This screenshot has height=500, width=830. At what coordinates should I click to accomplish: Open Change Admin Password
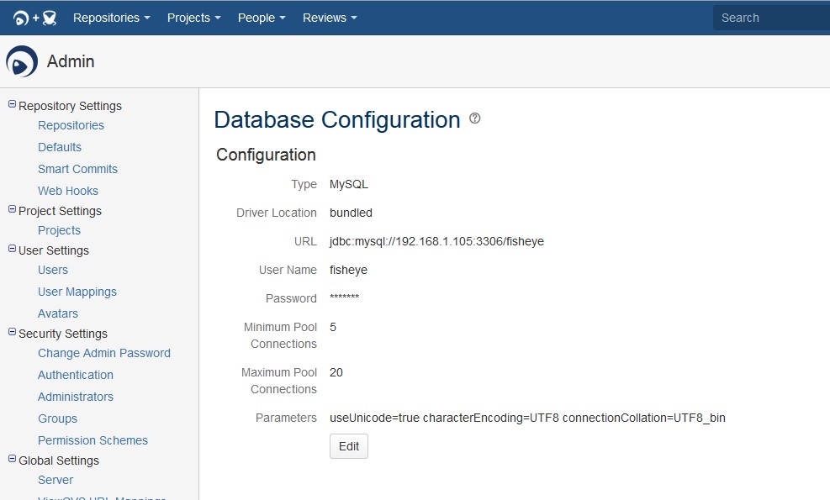(104, 353)
